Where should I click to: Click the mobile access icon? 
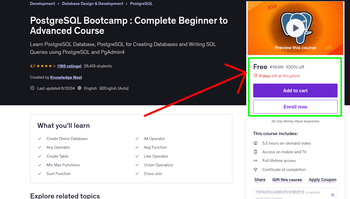click(x=255, y=152)
